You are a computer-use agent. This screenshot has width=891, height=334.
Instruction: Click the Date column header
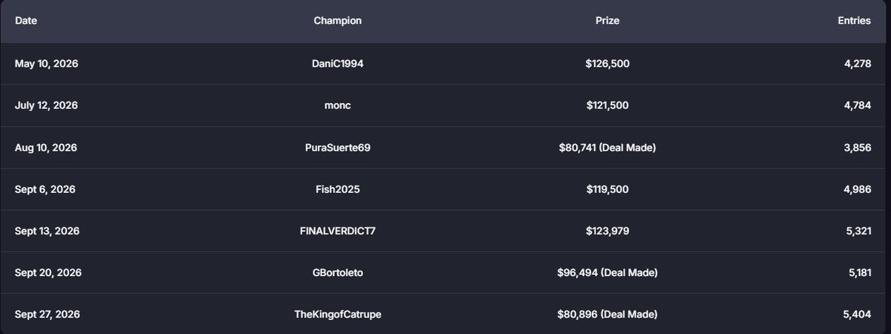tap(26, 21)
